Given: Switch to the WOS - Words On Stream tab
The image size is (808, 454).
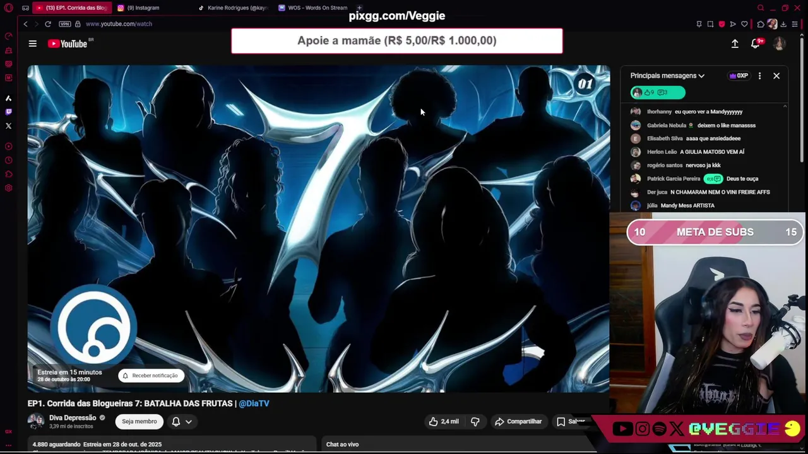Looking at the screenshot, I should [x=314, y=8].
